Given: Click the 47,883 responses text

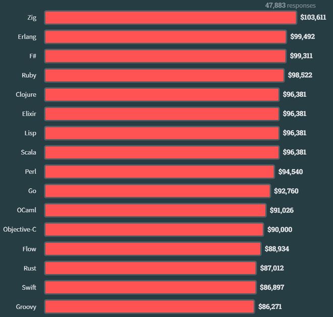Looking at the screenshot, I should tap(290, 6).
